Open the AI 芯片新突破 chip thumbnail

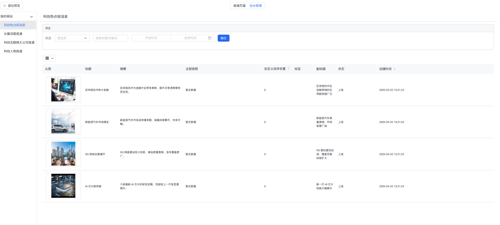tap(63, 186)
